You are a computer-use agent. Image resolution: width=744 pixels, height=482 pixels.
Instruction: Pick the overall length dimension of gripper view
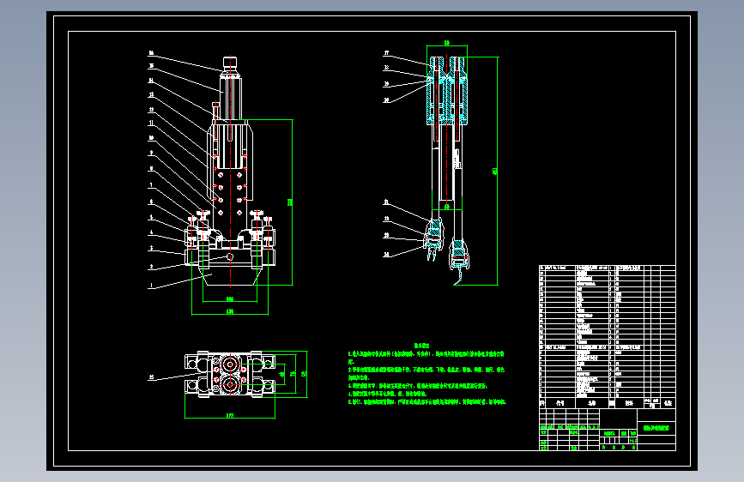pos(495,172)
